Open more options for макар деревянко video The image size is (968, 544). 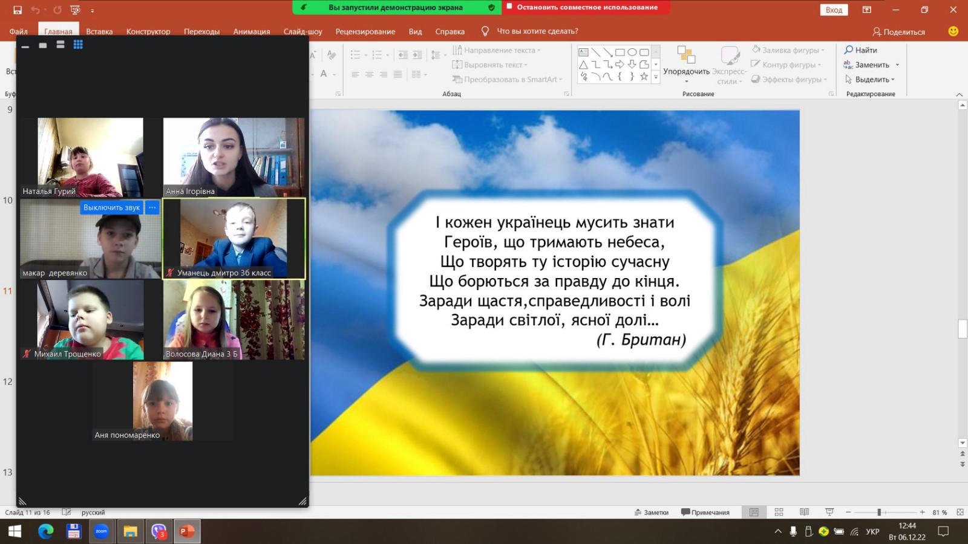click(x=152, y=207)
